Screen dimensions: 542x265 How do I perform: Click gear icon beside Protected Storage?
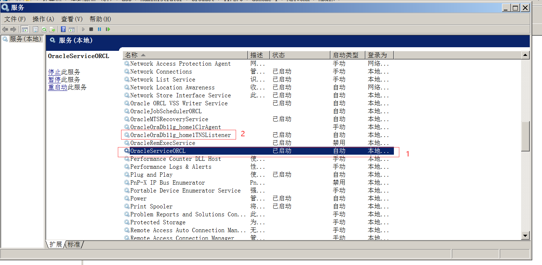pyautogui.click(x=127, y=222)
